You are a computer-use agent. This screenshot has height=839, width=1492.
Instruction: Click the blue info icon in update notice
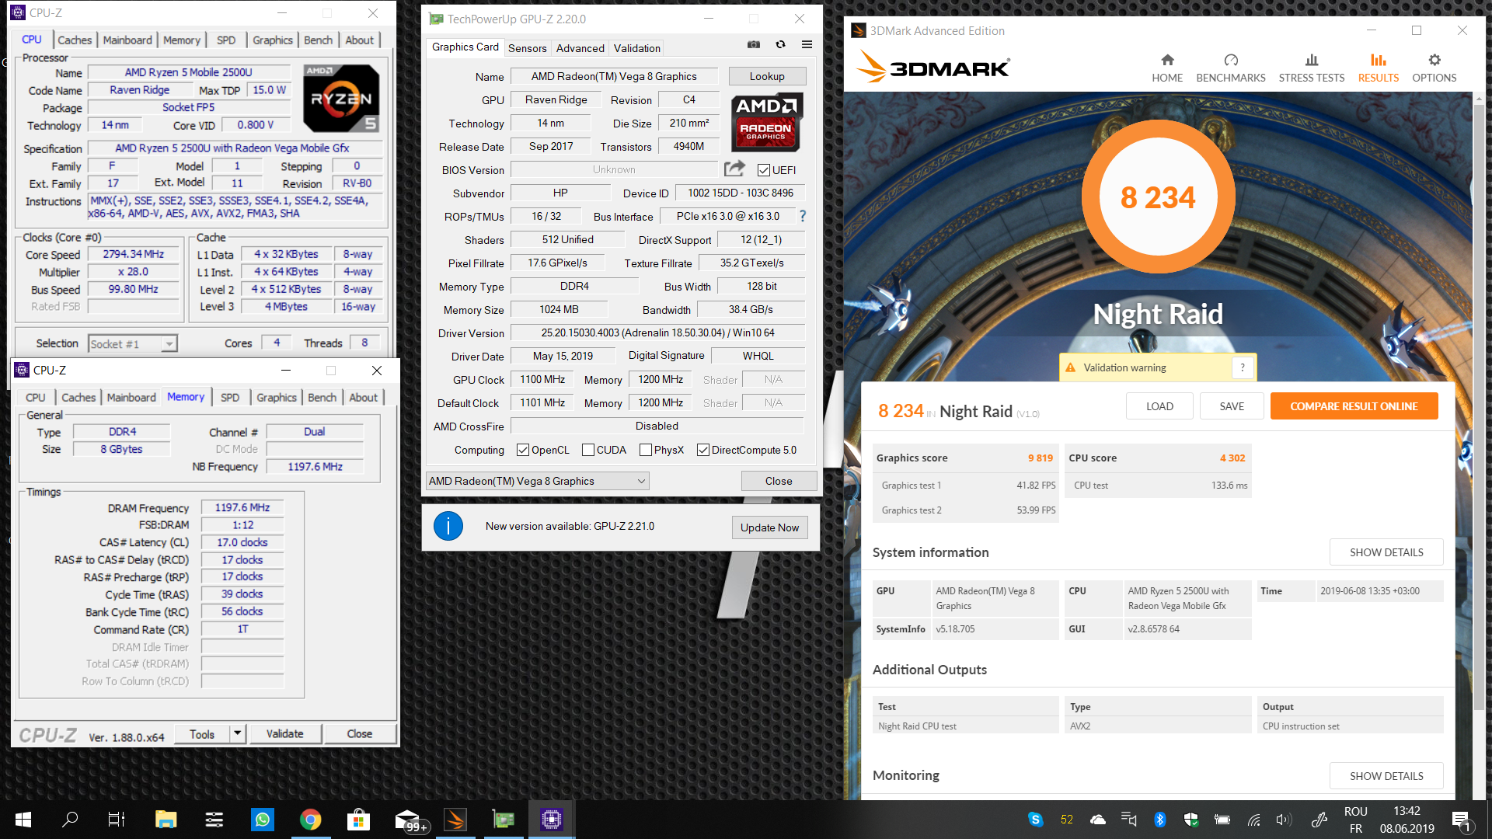(448, 526)
